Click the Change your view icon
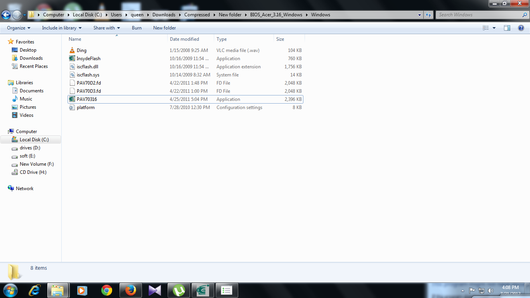 point(485,28)
